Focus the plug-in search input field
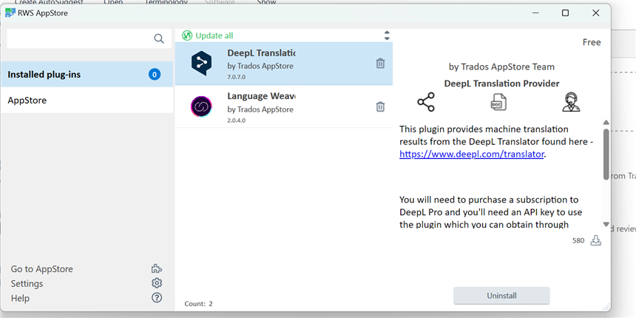Viewport: 636px width, 318px height. (78, 38)
